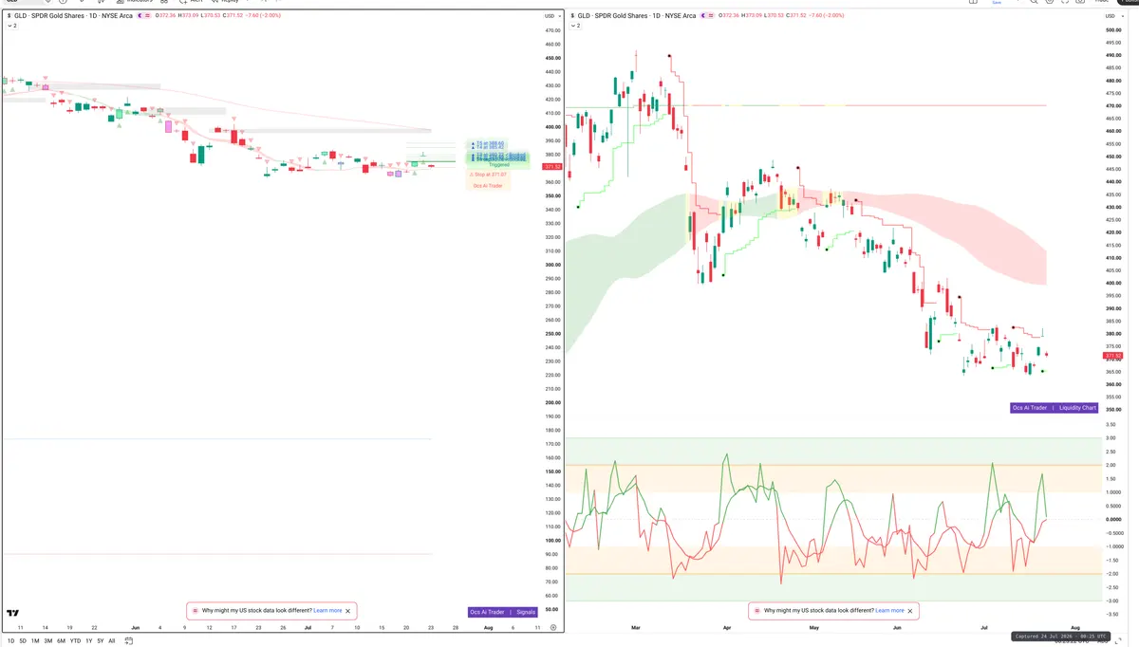The width and height of the screenshot is (1139, 647).
Task: Click the 'May' label on right time axis
Action: [814, 628]
